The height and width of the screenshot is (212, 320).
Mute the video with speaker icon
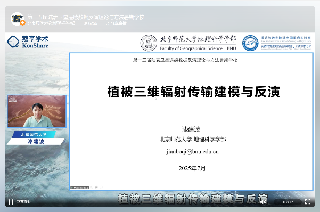(263, 201)
